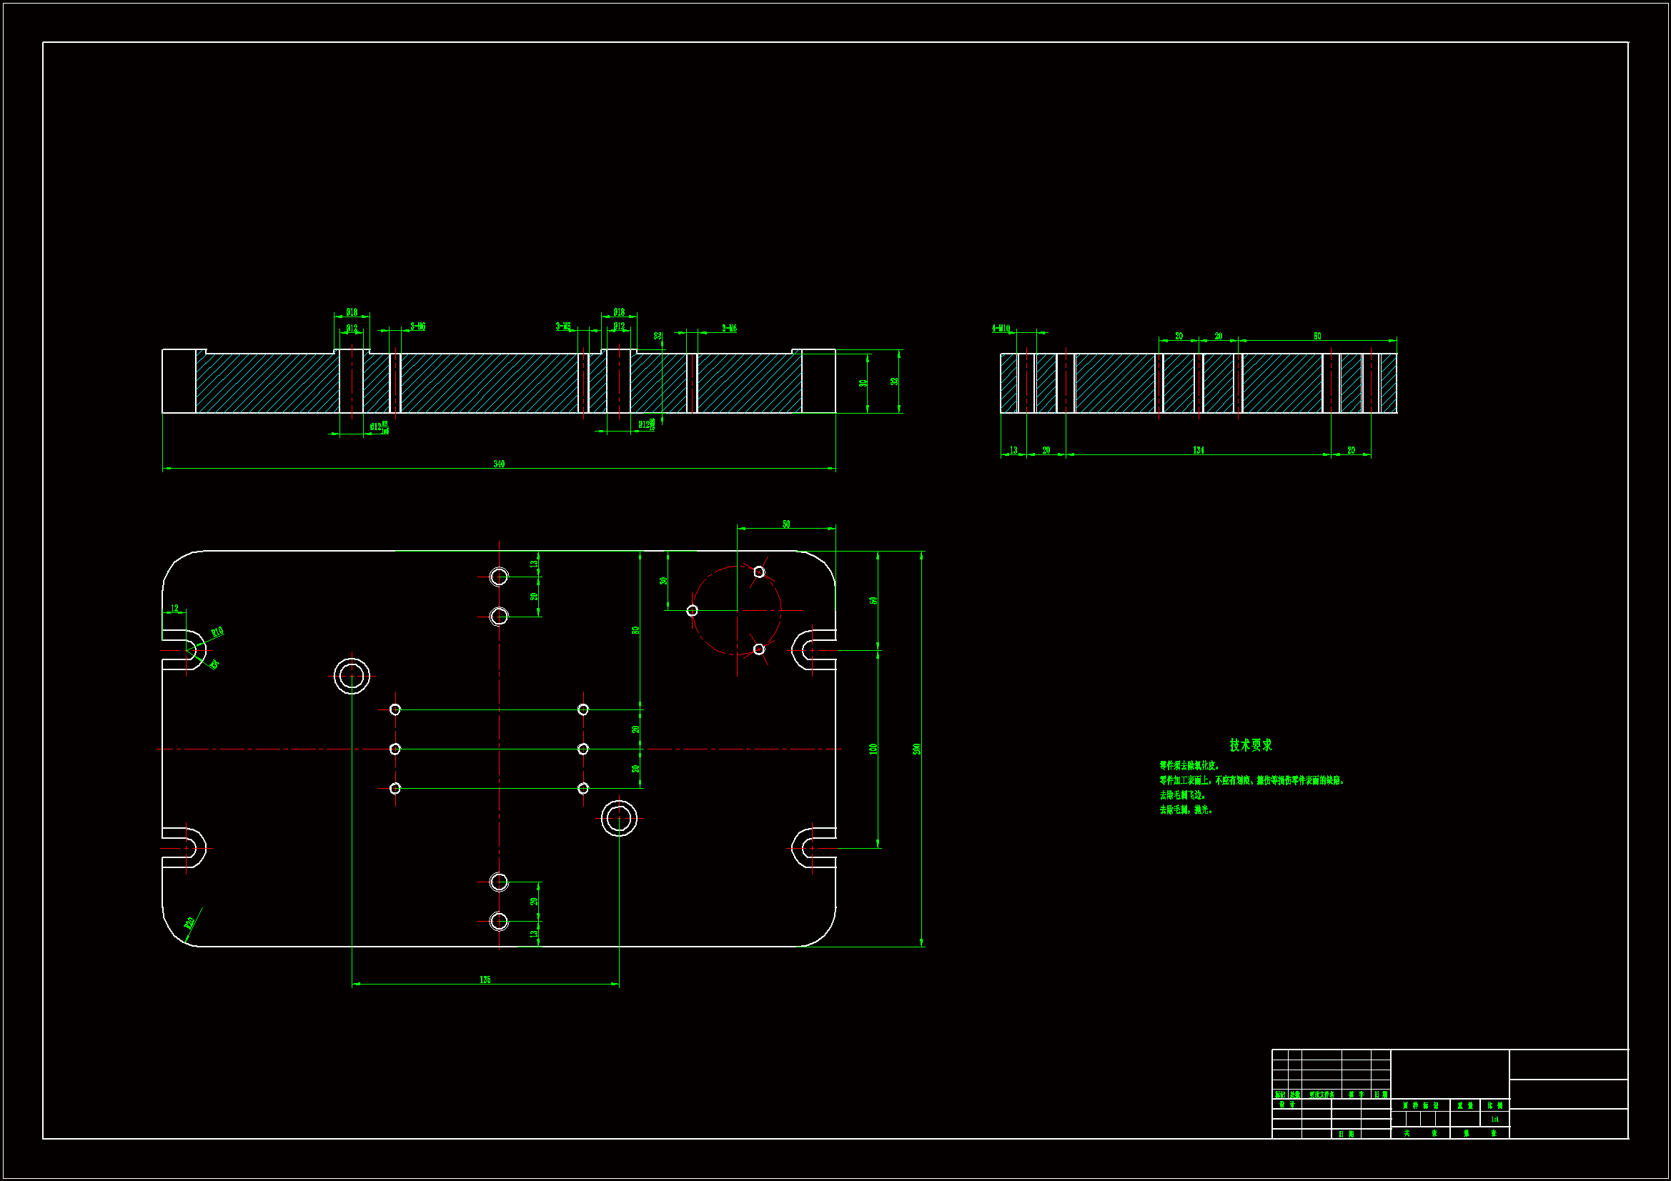
Task: Select the 12 slot width dimension
Action: pos(174,608)
